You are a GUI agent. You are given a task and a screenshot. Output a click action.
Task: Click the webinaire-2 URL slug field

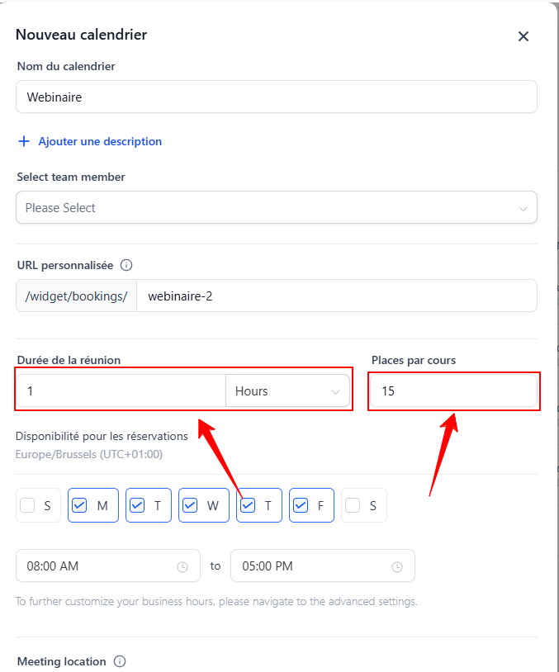point(337,296)
